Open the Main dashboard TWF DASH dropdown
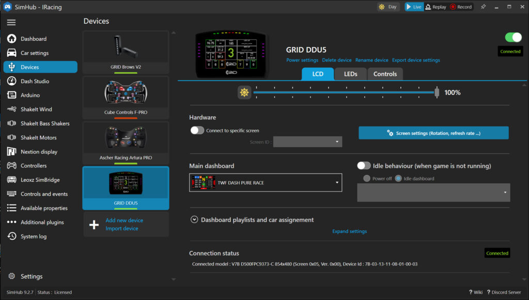Image resolution: width=529 pixels, height=300 pixels. pos(266,183)
